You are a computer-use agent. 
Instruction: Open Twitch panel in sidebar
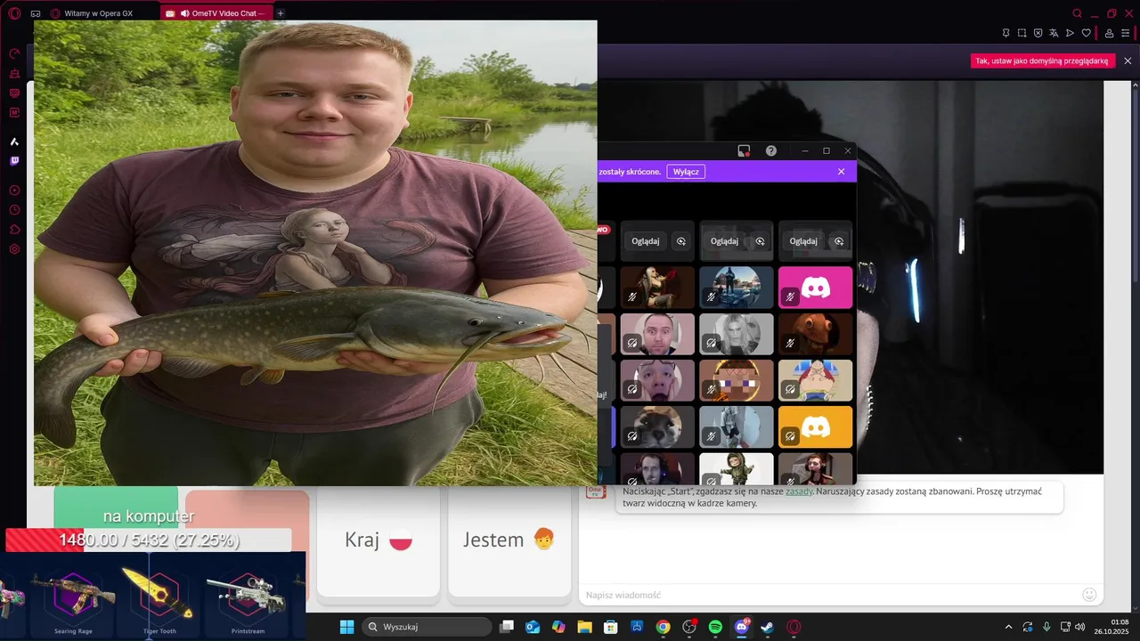14,161
